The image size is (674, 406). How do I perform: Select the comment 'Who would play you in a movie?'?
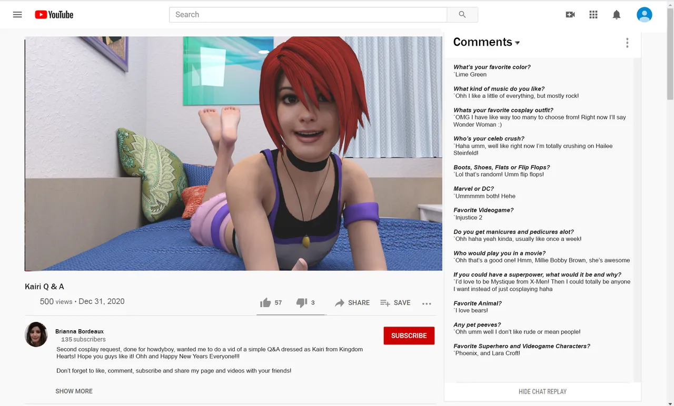tap(499, 253)
